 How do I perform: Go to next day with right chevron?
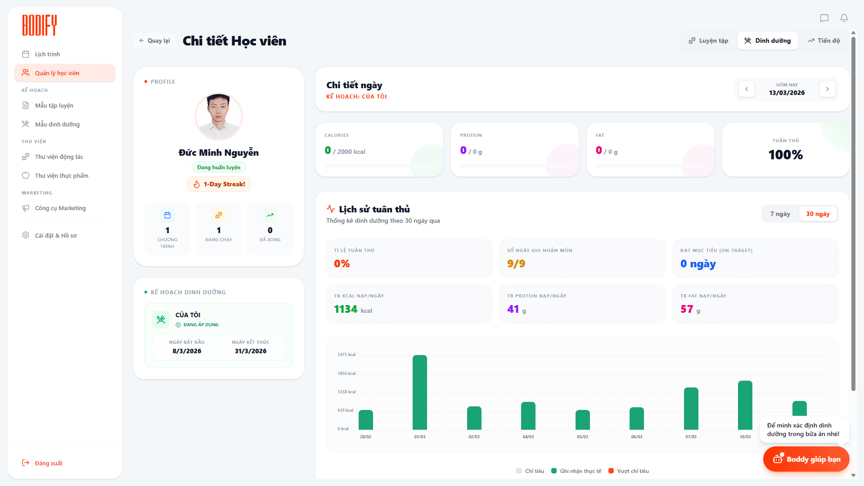click(x=827, y=89)
